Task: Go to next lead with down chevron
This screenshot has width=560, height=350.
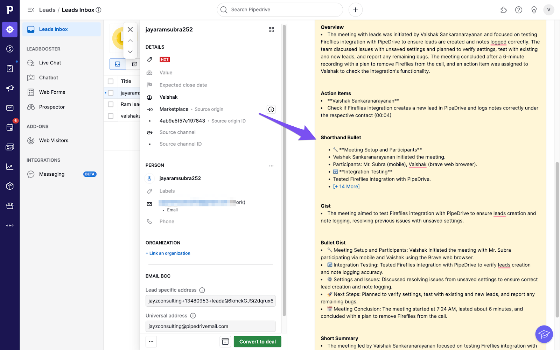Action: [x=130, y=52]
